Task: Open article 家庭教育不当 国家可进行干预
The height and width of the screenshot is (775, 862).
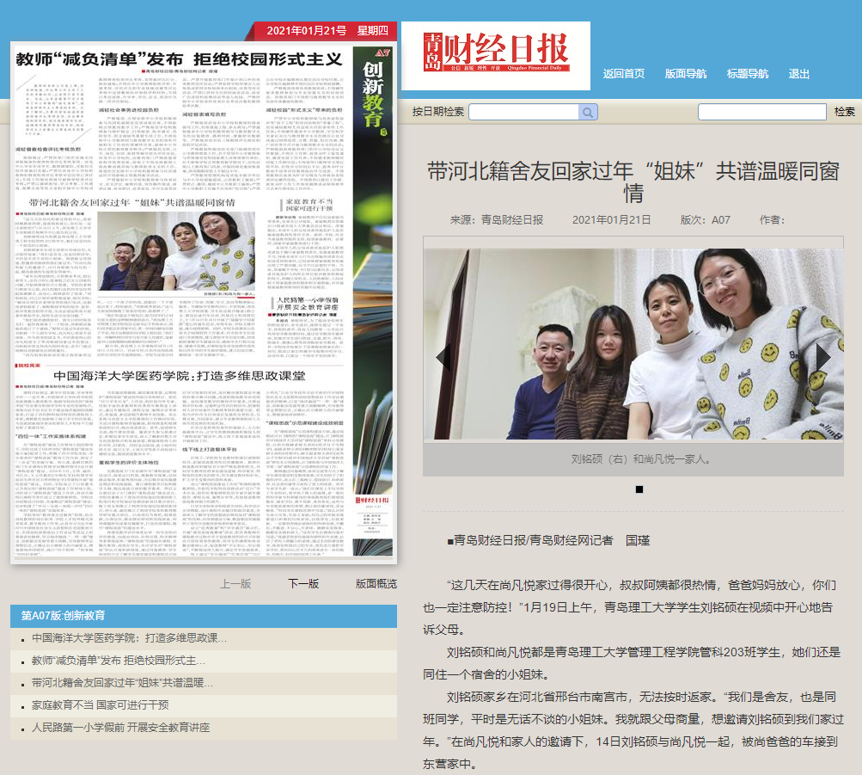Action: pyautogui.click(x=100, y=705)
